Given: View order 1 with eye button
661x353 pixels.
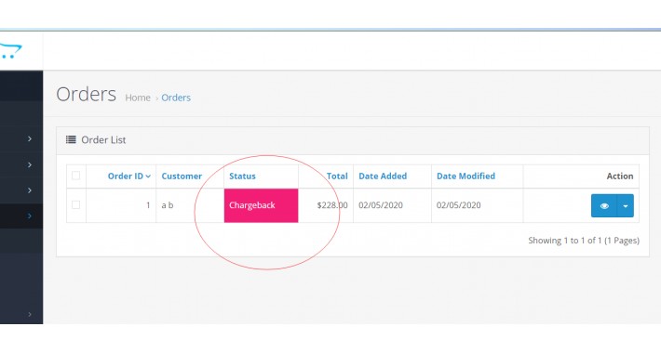Looking at the screenshot, I should 604,205.
